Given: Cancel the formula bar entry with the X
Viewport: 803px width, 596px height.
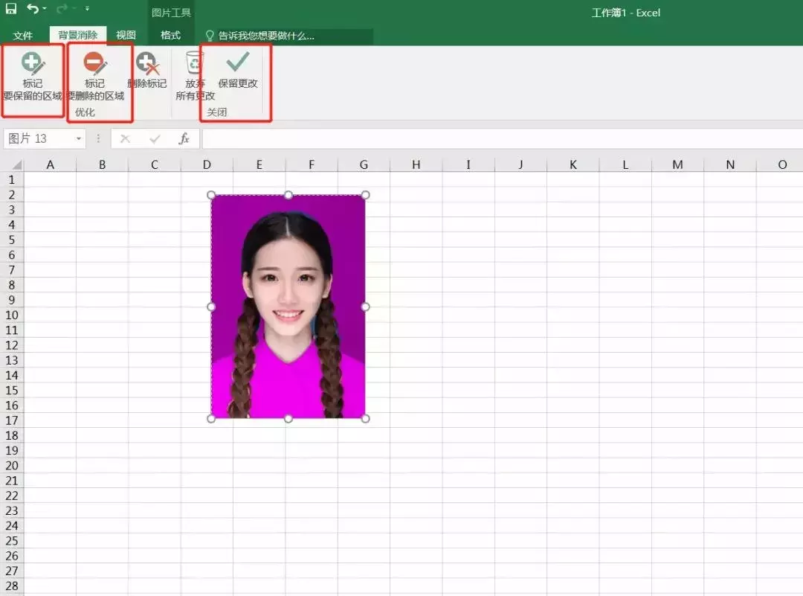Looking at the screenshot, I should click(125, 139).
